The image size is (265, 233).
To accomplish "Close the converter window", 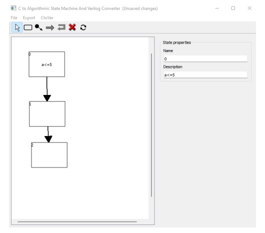I will point(249,8).
